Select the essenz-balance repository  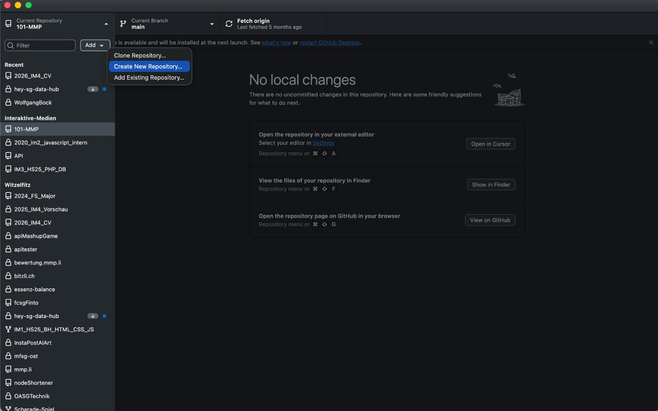click(x=58, y=289)
